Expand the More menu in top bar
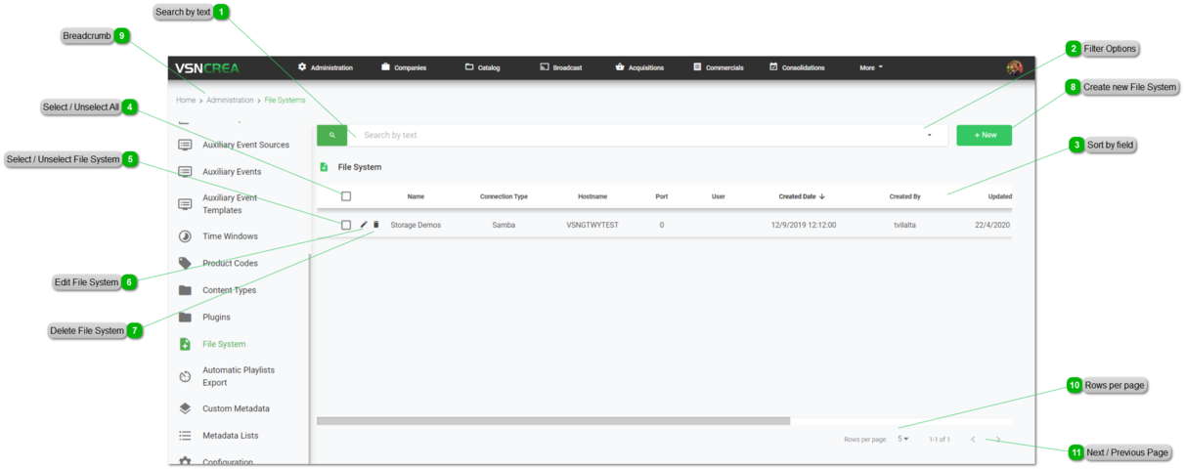The image size is (1185, 469). click(870, 67)
